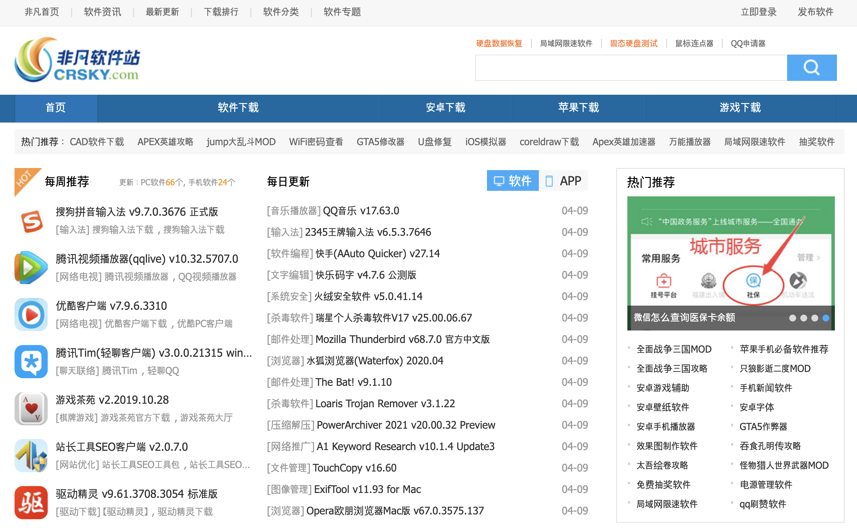
Task: Select the 软件 tab in daily updates
Action: [513, 181]
